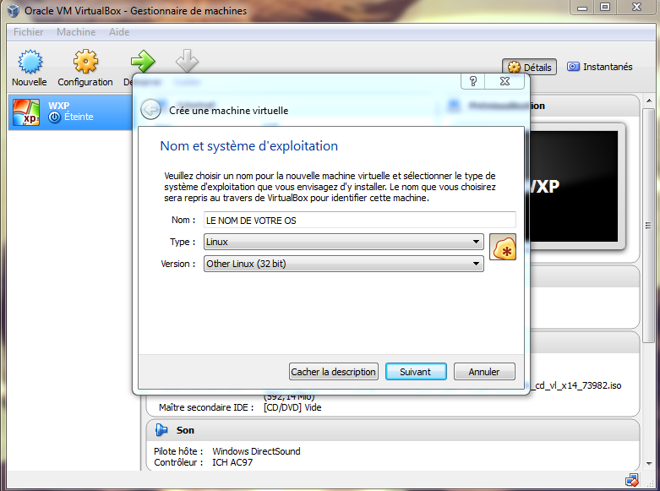Click the Son speaker icon
Screen dimensions: 660x491
(161, 430)
